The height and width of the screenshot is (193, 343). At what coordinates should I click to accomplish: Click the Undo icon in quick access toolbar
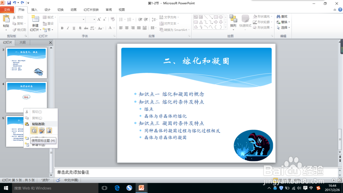14,3
